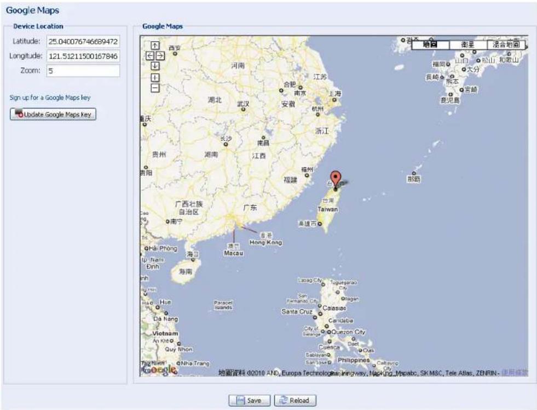This screenshot has height=410, width=537.
Task: Click the 武汉 city label
Action: (243, 104)
